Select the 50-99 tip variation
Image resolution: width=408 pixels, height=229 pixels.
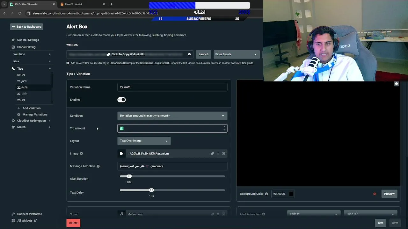[x=21, y=75]
